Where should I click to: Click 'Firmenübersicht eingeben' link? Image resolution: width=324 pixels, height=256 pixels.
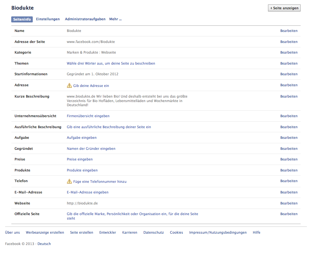(88, 116)
